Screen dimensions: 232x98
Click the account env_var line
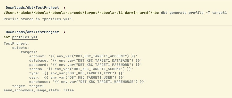click(x=83, y=56)
